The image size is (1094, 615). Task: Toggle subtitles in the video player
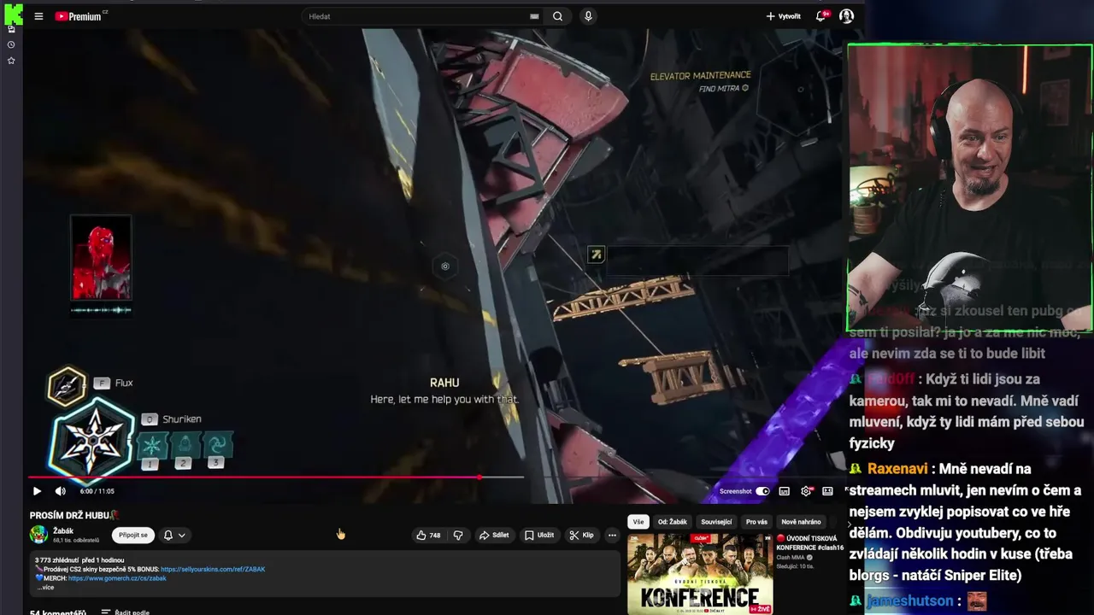pyautogui.click(x=784, y=491)
